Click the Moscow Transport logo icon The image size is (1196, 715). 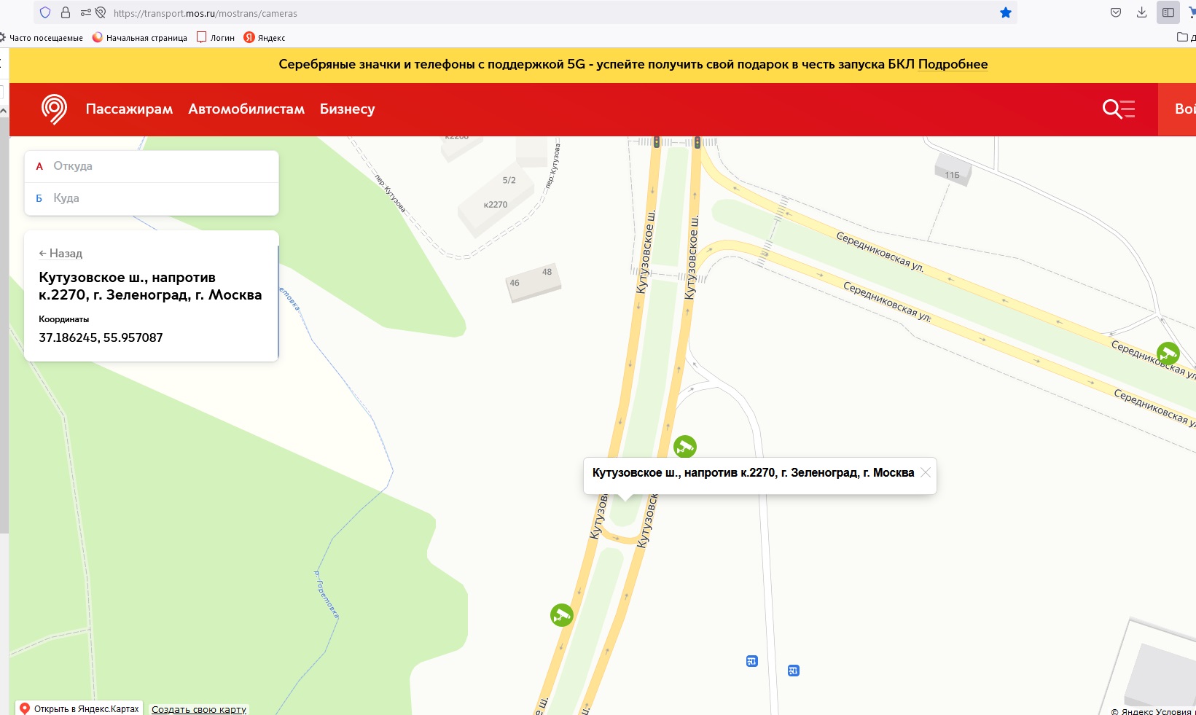pos(54,109)
